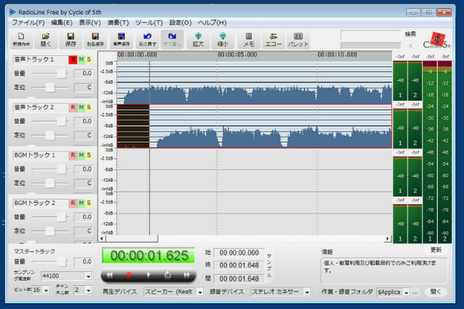Click 音声トラック 2 pan (定位) slider handle
This screenshot has width=464, height=309.
pos(50,135)
